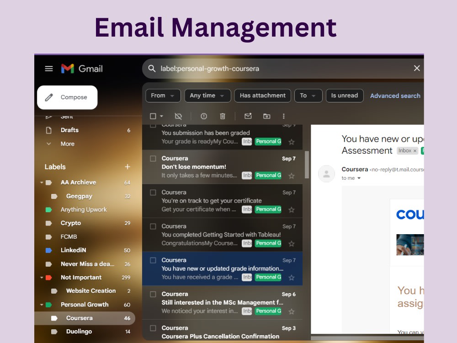The height and width of the screenshot is (343, 457).
Task: Click the course thumbnail image in opened email
Action: tap(410, 244)
